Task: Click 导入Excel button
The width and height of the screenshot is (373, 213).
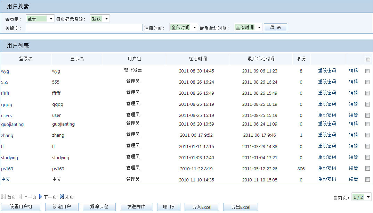Action: click(x=202, y=207)
